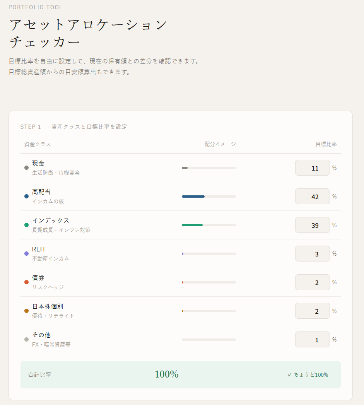
Task: Click the 債券 percentage input field
Action: [x=312, y=282]
